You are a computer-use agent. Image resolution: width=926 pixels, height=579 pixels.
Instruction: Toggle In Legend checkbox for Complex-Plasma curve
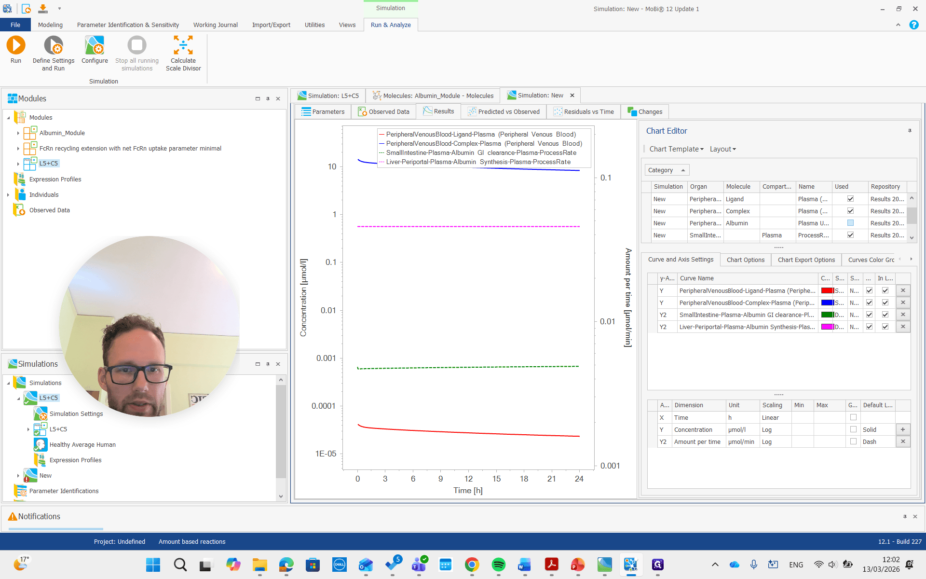tap(885, 303)
